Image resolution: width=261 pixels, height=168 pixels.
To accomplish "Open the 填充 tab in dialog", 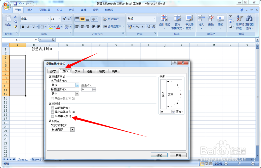I will pos(102,71).
